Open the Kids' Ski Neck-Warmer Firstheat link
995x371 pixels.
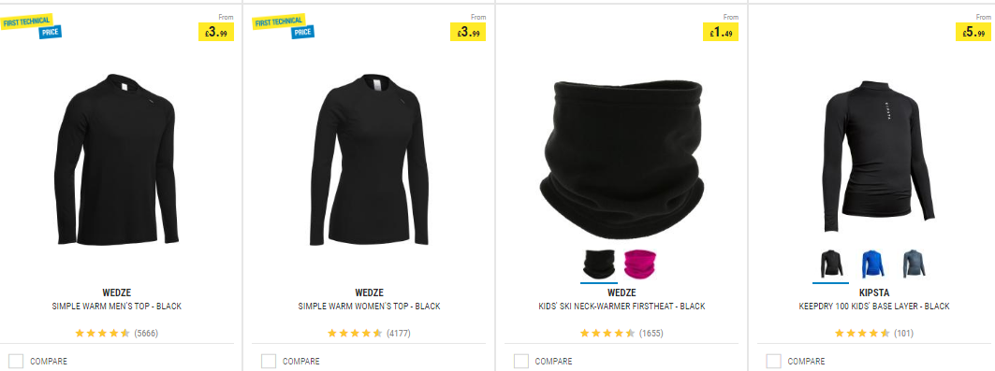(622, 307)
